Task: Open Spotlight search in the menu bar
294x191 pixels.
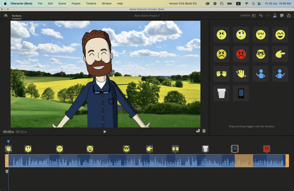Action: [x=254, y=3]
